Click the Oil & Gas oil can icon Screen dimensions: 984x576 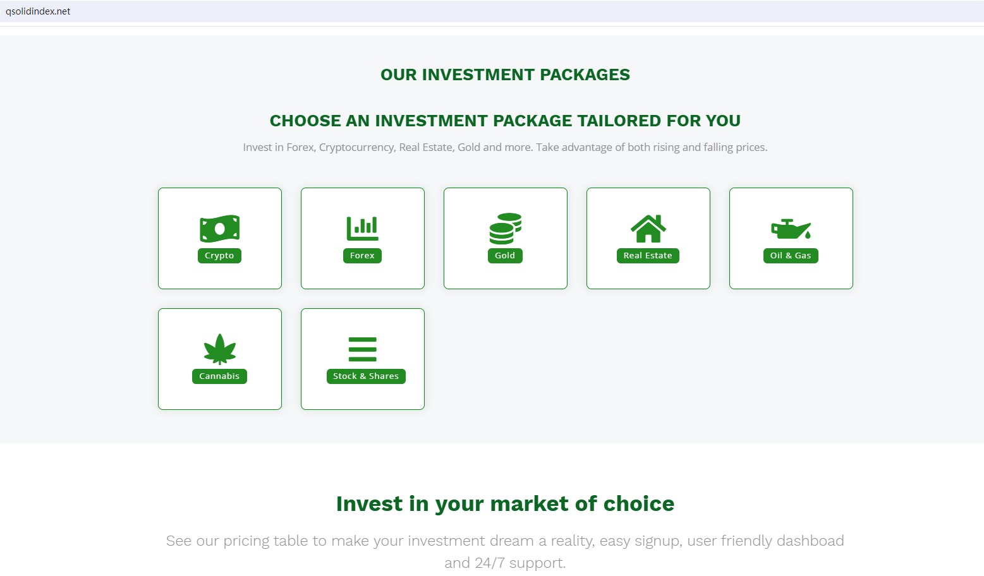pos(791,229)
